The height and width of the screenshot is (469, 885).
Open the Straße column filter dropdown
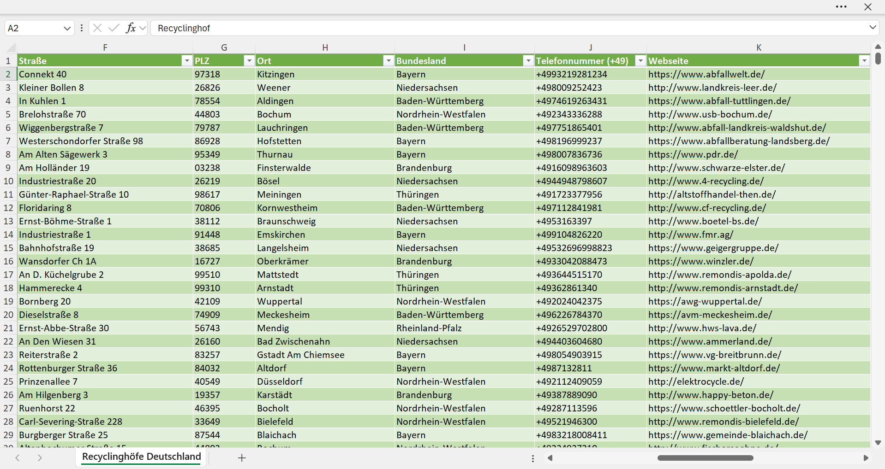point(186,61)
